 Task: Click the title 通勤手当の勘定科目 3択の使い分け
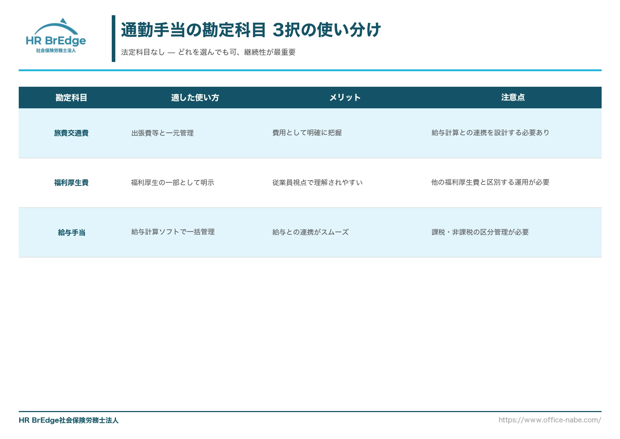(x=251, y=30)
